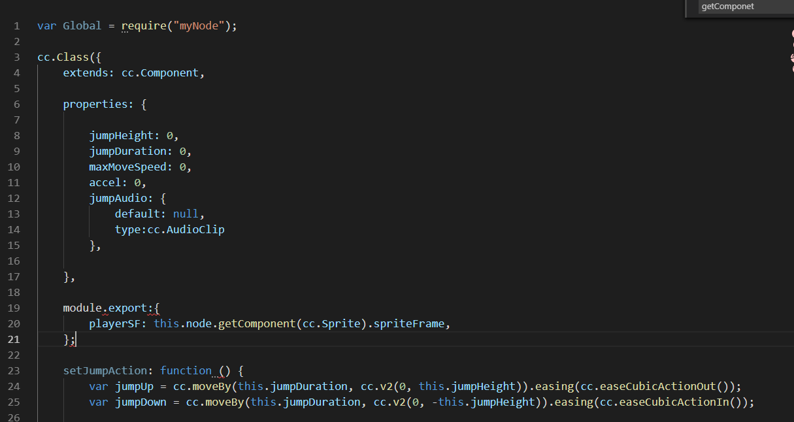
Task: Click line number 12 in the gutter
Action: click(x=14, y=199)
